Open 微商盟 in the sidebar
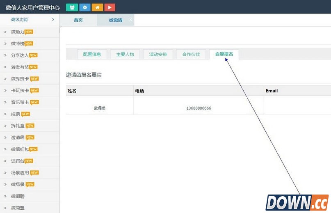Screen dimensions: 331x213 click(18, 208)
